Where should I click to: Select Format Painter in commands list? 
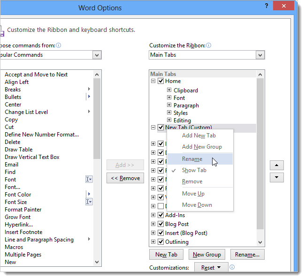click(23, 210)
